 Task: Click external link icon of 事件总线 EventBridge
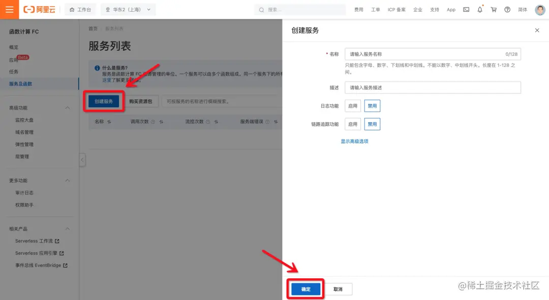(65, 265)
